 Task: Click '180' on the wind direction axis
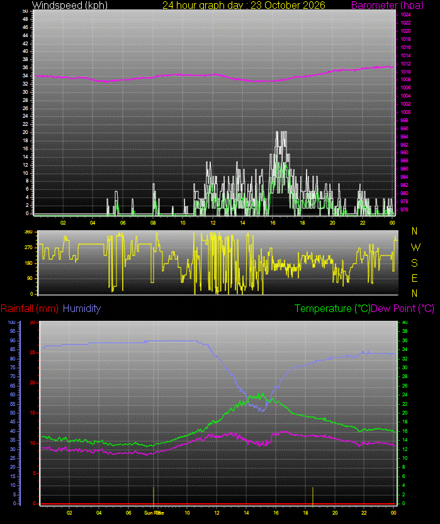[x=29, y=263]
